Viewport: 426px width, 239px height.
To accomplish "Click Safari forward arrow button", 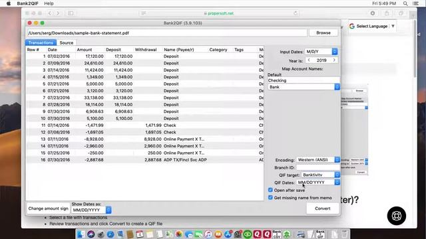I will coord(58,13).
